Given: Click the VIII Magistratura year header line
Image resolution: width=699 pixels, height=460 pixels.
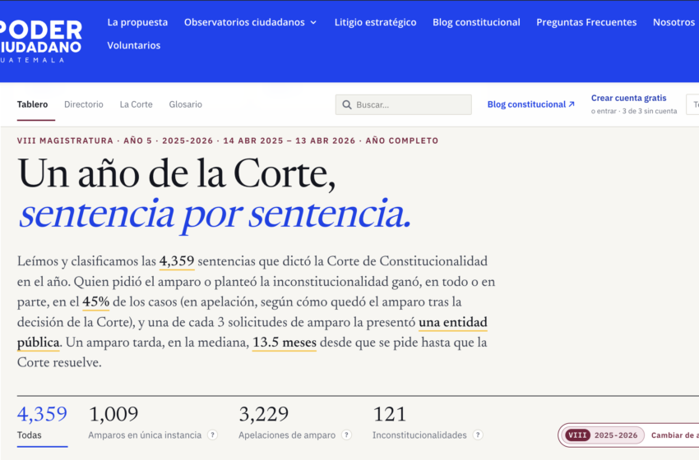Looking at the screenshot, I should pyautogui.click(x=228, y=140).
